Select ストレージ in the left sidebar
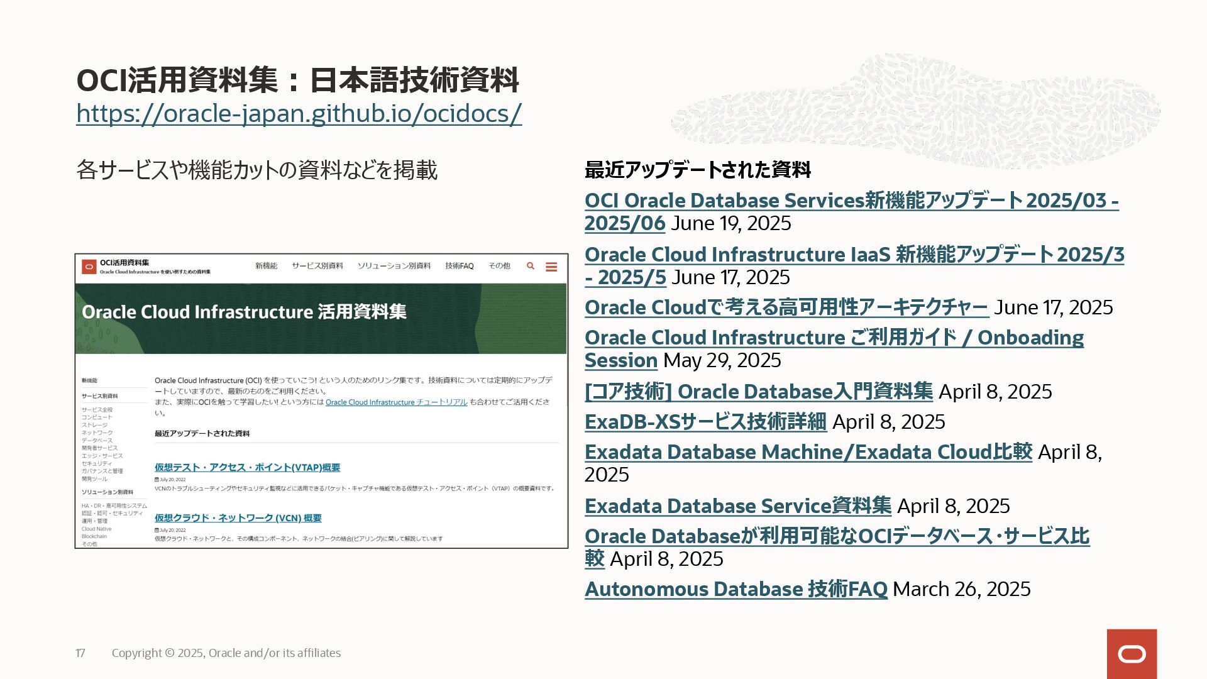The height and width of the screenshot is (679, 1207). [94, 425]
